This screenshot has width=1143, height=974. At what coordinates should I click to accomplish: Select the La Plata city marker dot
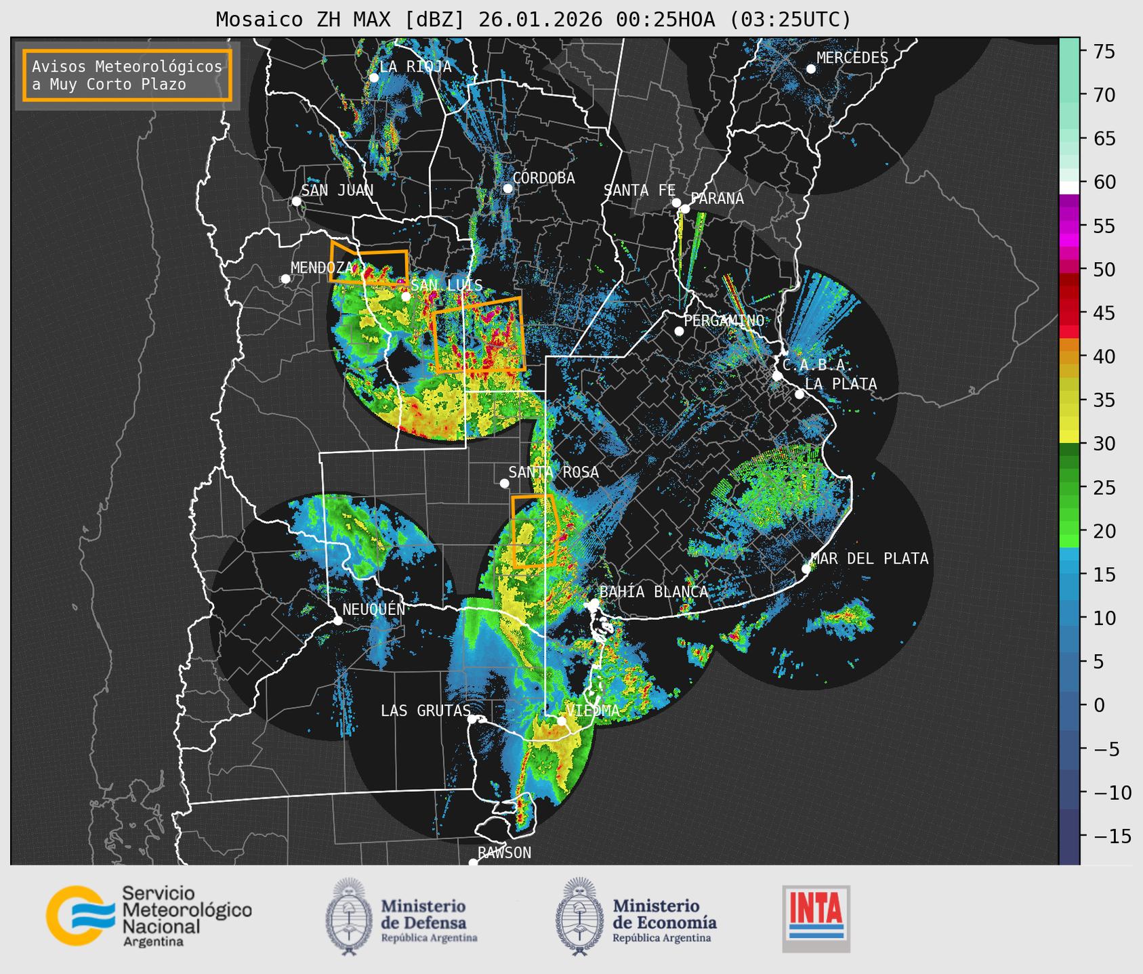[799, 394]
